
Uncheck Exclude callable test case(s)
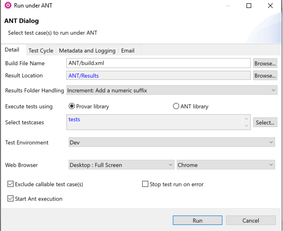[x=11, y=184]
